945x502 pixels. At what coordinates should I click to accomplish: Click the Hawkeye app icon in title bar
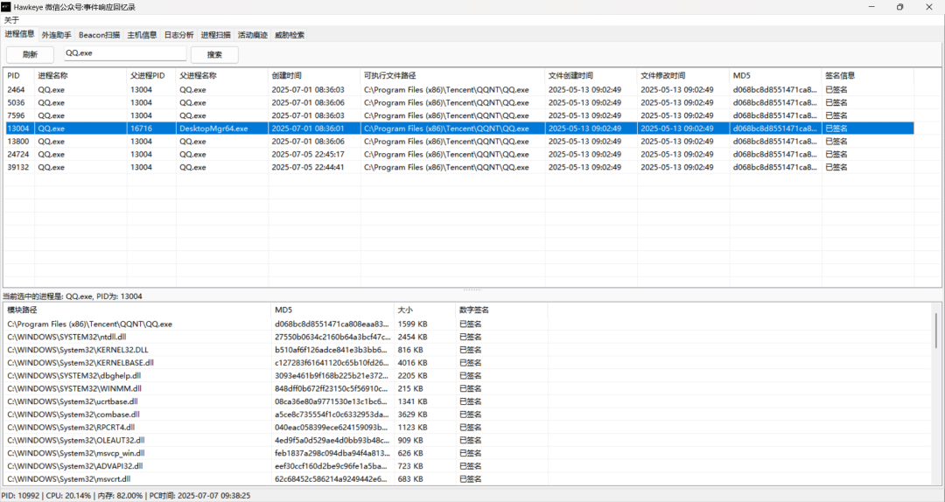point(6,7)
